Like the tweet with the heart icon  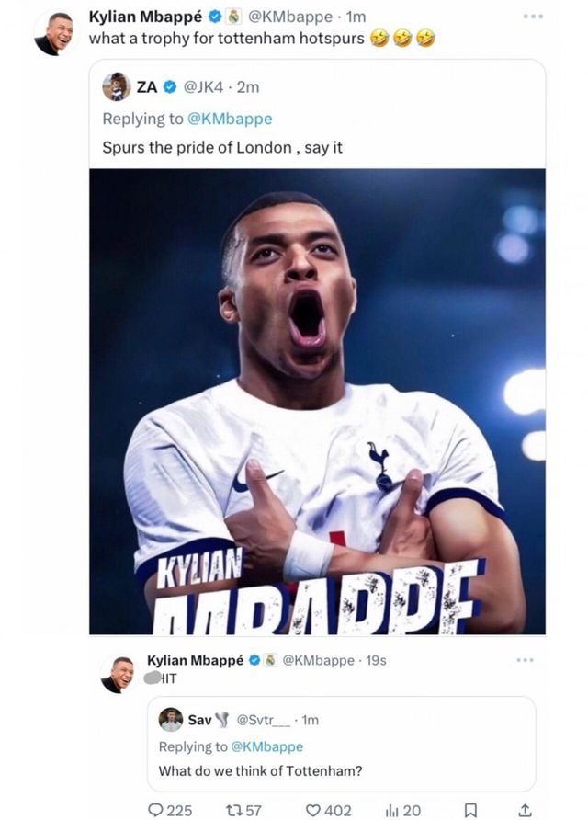pos(312,810)
